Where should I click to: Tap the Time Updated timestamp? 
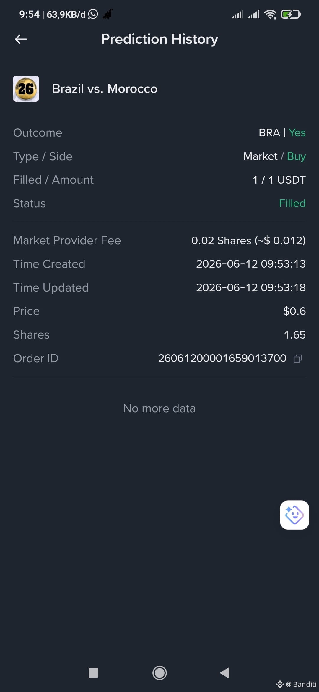tap(251, 288)
